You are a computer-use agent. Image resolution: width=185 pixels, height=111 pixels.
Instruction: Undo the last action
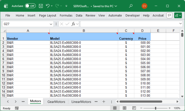tap(48, 6)
